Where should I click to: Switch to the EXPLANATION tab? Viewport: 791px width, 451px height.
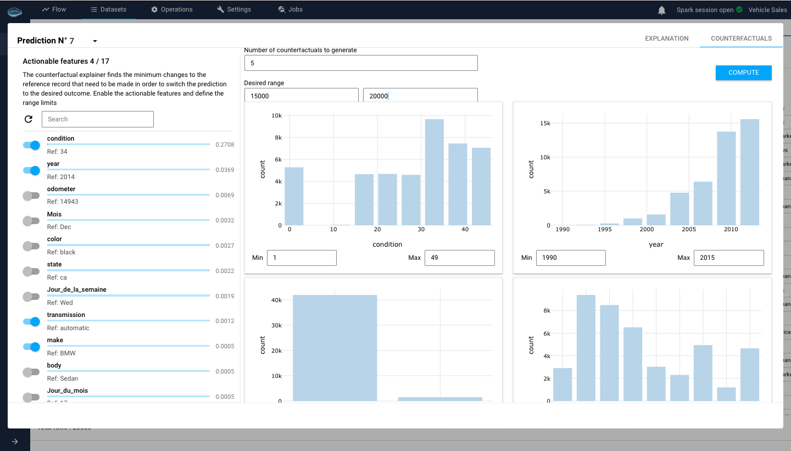coord(667,38)
